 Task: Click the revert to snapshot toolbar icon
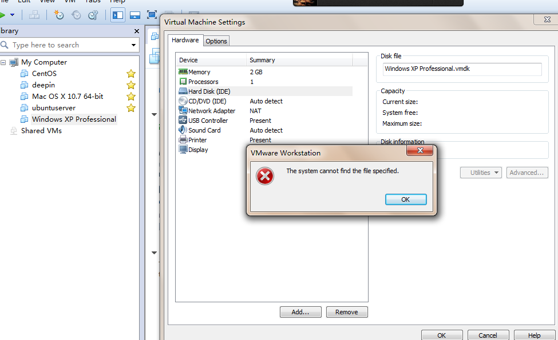(76, 15)
